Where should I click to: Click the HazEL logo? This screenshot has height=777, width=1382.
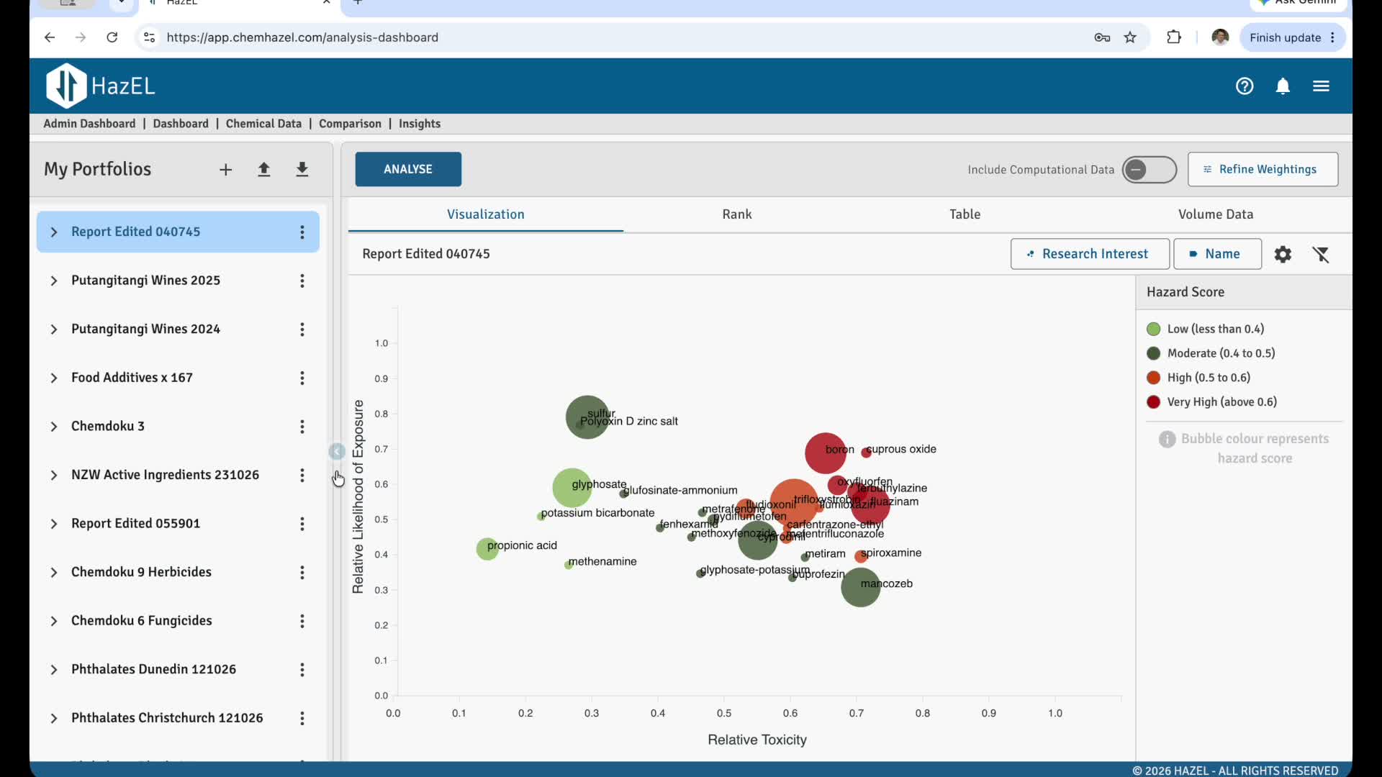tap(100, 86)
